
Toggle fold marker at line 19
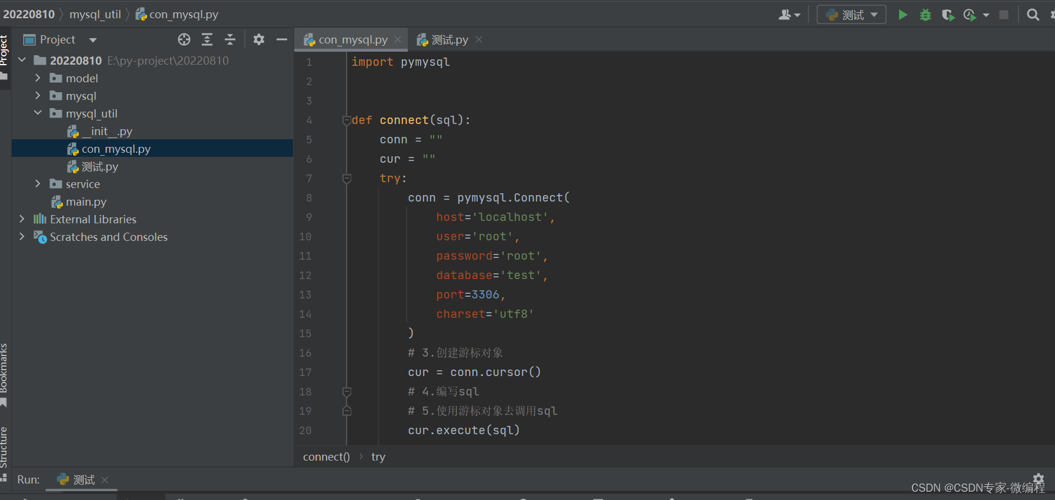(347, 411)
